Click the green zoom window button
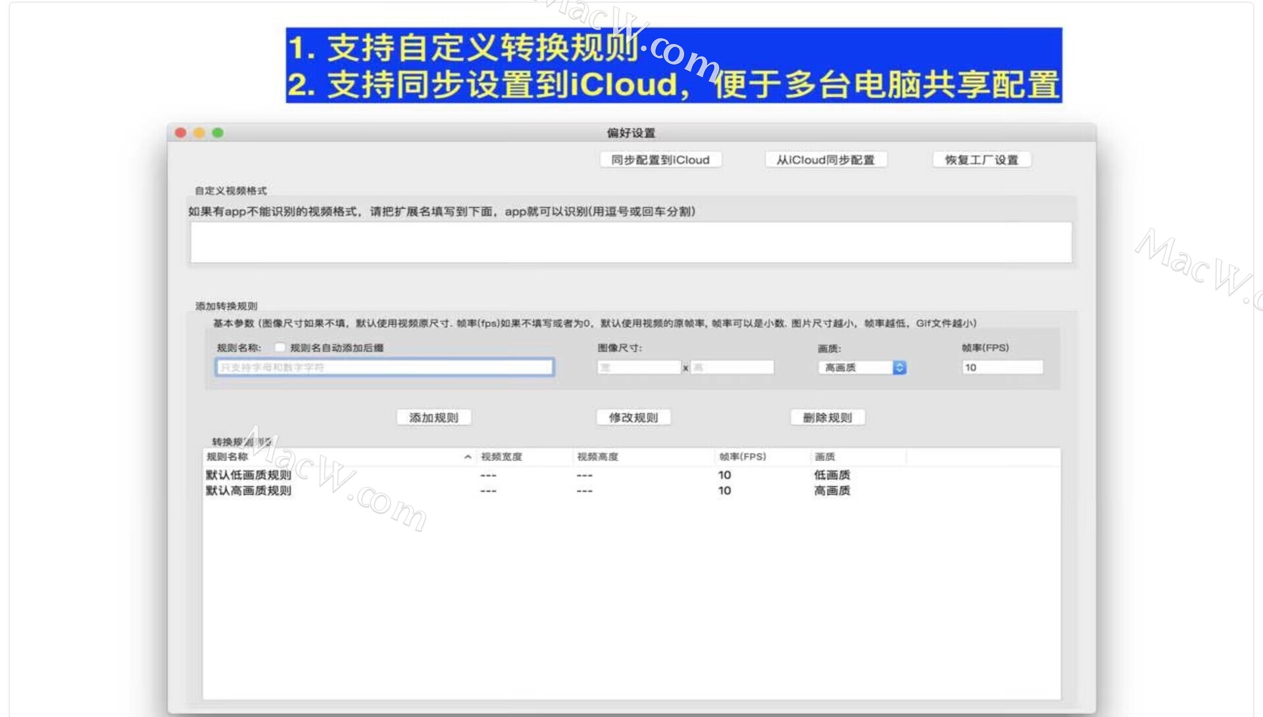 (x=218, y=133)
